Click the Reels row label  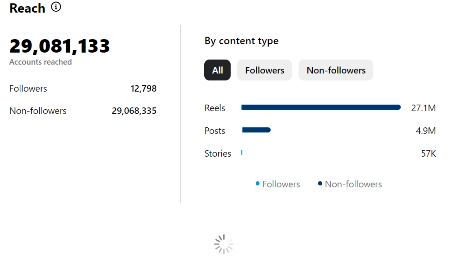click(x=215, y=108)
